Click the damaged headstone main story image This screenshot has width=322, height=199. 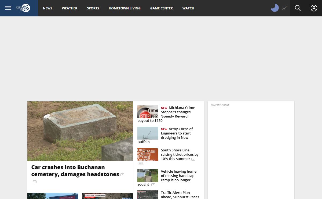(80, 131)
